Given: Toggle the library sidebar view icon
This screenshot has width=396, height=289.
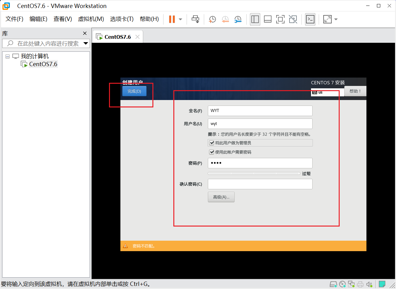Looking at the screenshot, I should tap(255, 19).
